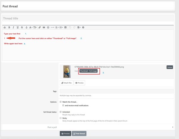Screen dimensions: 179x139
Task: Toggle bold formatting in editor toolbar
Action: pos(9,27)
